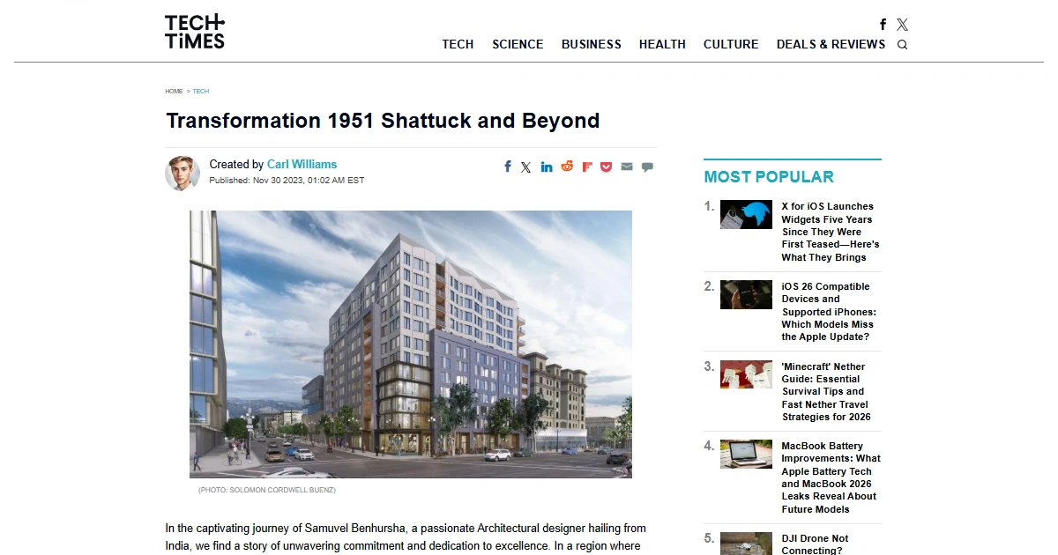This screenshot has width=1058, height=555.
Task: Visit Tech Times' Facebook page in the header
Action: (x=883, y=25)
